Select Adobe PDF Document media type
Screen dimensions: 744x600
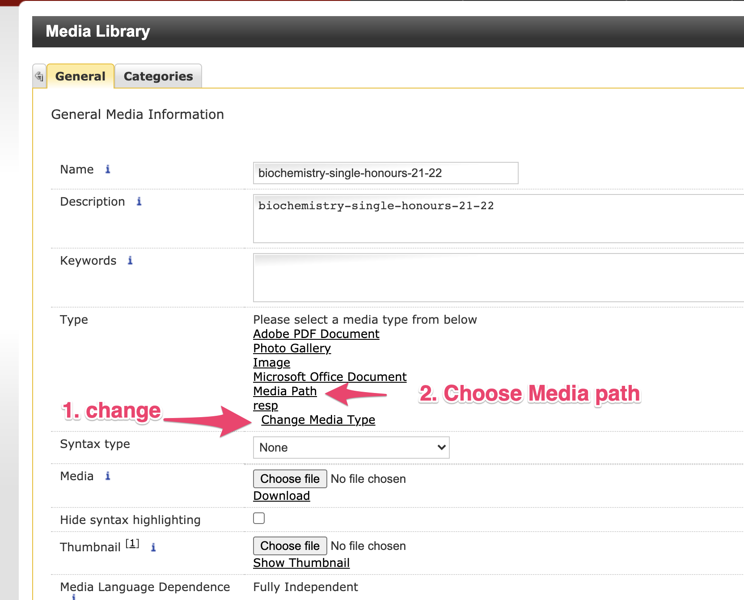point(316,334)
